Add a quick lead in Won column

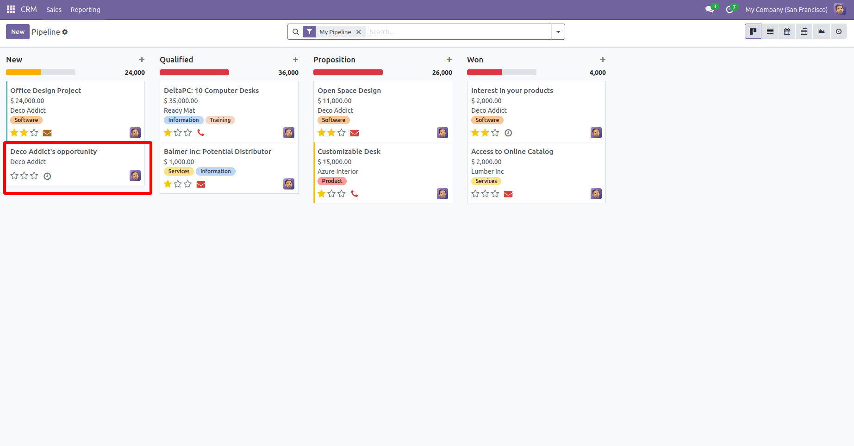tap(603, 60)
